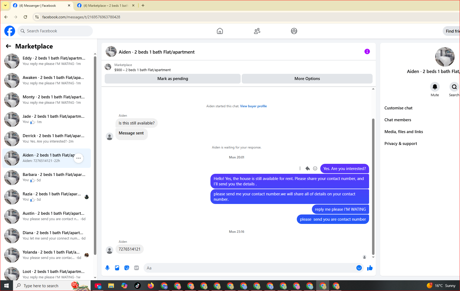Mark the listing as pending
Image resolution: width=460 pixels, height=291 pixels.
[173, 79]
